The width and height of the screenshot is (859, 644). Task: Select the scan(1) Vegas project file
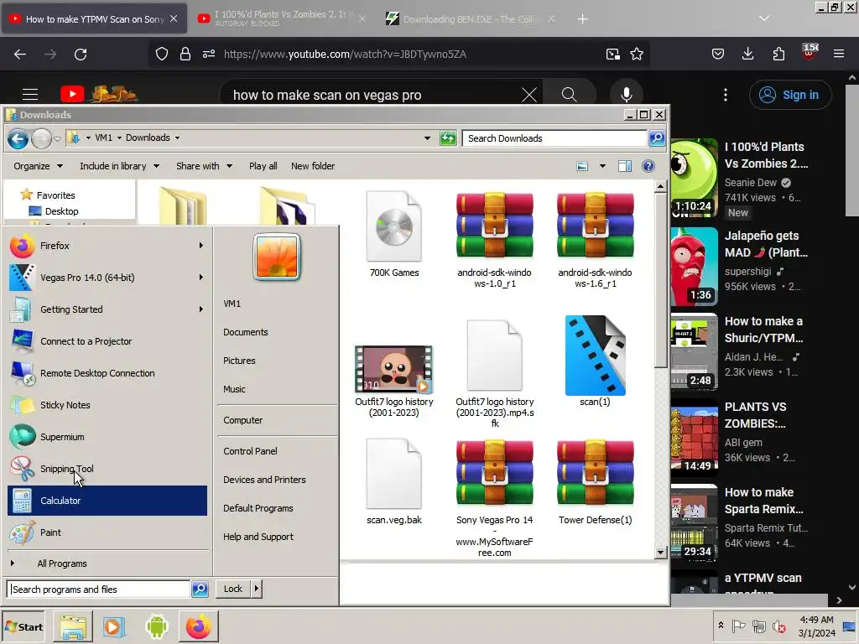(595, 361)
